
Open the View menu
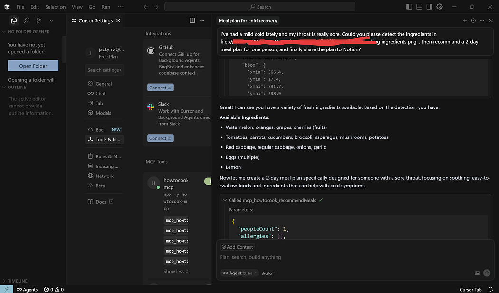77,7
